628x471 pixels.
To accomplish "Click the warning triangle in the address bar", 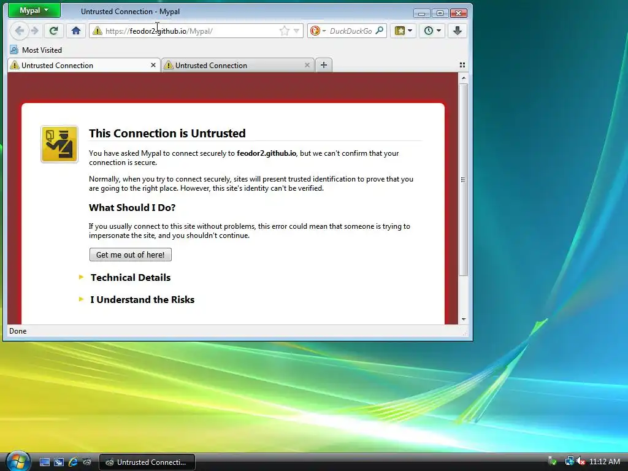I will [98, 31].
